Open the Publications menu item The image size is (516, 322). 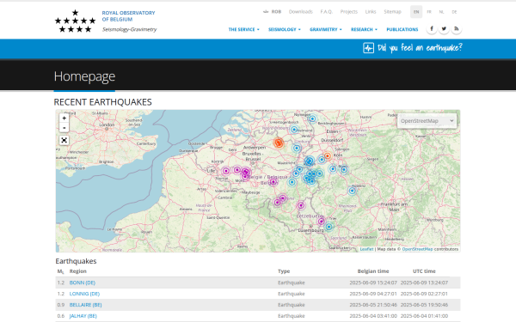coord(402,29)
